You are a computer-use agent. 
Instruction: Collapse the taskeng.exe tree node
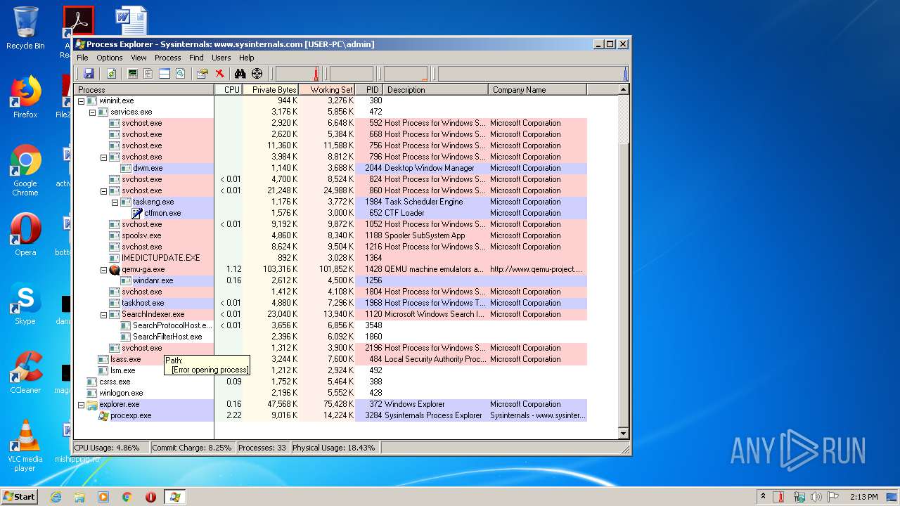115,202
